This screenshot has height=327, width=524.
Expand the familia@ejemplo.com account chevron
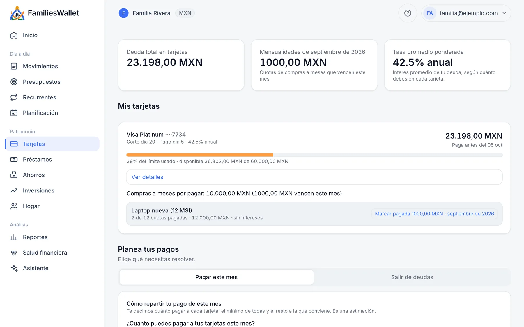pos(504,13)
